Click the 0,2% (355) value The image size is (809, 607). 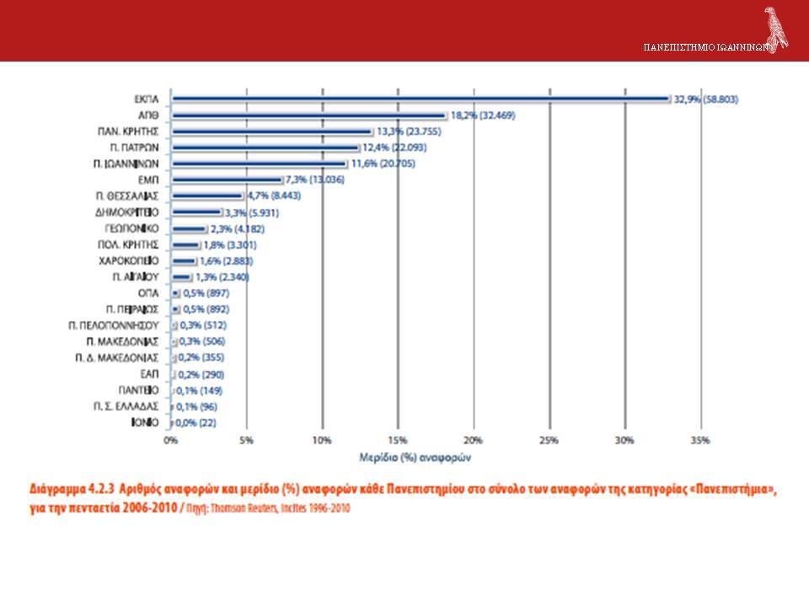201,357
